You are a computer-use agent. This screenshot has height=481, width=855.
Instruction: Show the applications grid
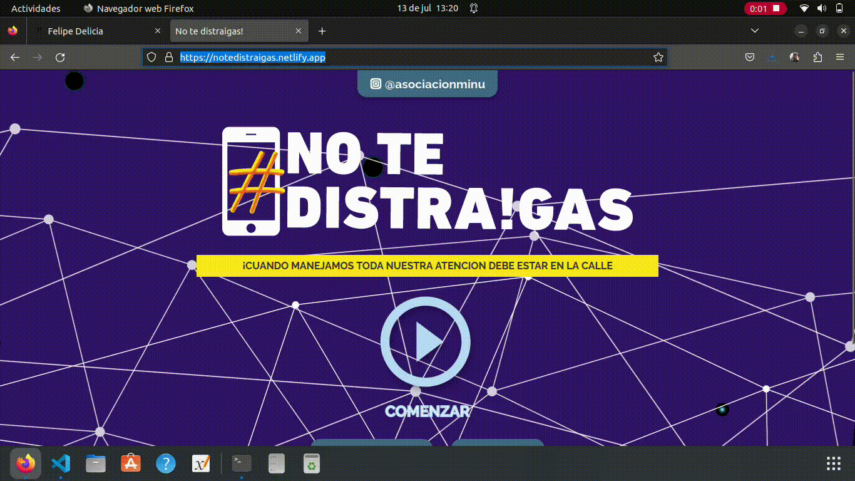(834, 463)
